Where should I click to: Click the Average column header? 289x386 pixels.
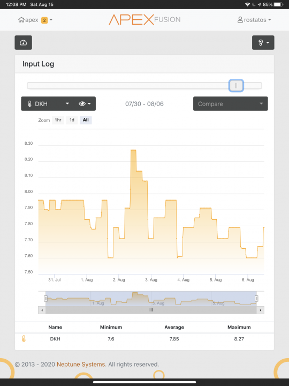[174, 327]
